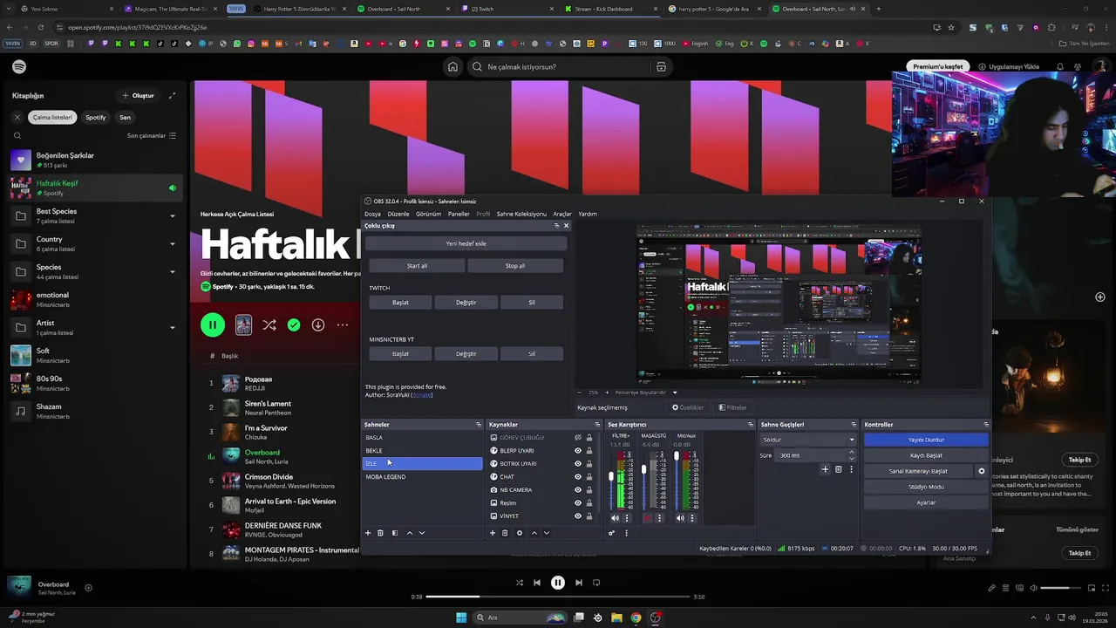The image size is (1116, 628).
Task: Close the Çoklu çıkış panel
Action: coord(566,226)
